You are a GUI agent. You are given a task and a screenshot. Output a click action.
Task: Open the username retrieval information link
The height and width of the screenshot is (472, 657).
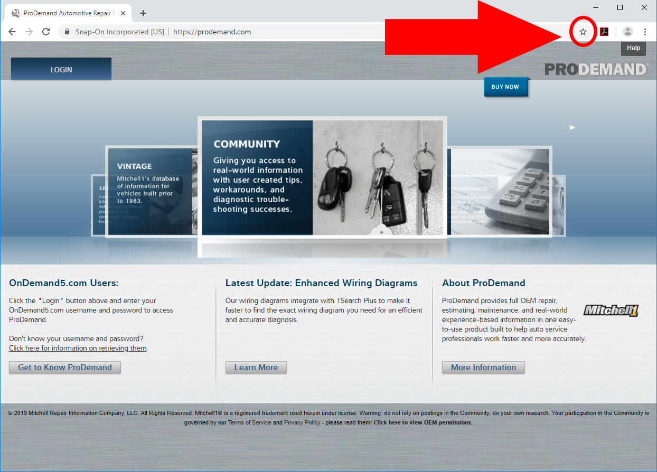78,348
